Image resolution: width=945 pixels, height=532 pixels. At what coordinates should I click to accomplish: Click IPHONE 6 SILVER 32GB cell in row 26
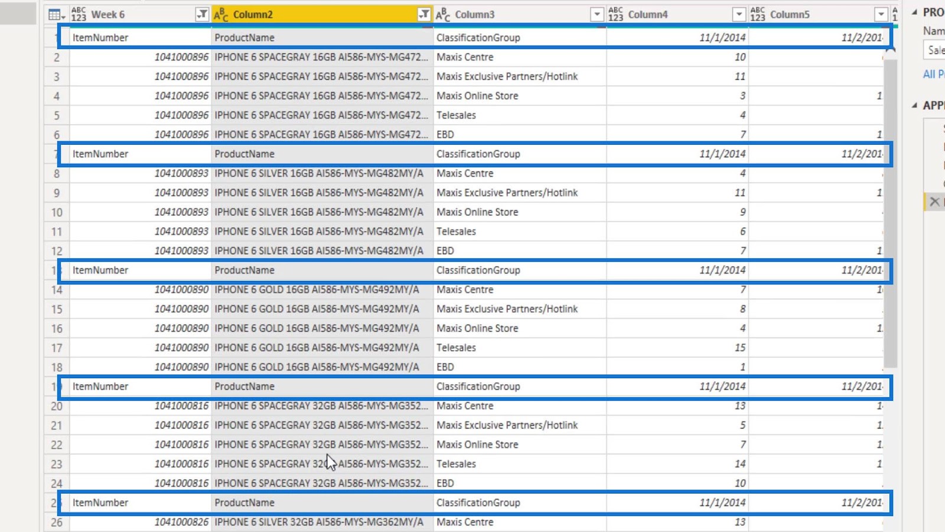(322, 523)
